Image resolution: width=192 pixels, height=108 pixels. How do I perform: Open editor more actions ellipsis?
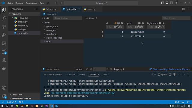(188, 9)
